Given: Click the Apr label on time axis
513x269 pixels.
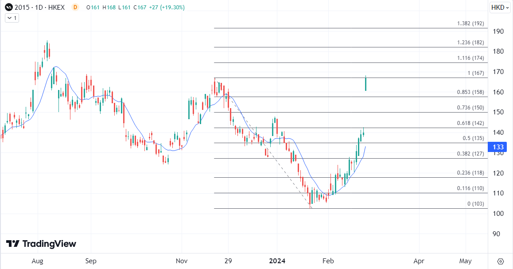Looking at the screenshot, I should coord(419,261).
